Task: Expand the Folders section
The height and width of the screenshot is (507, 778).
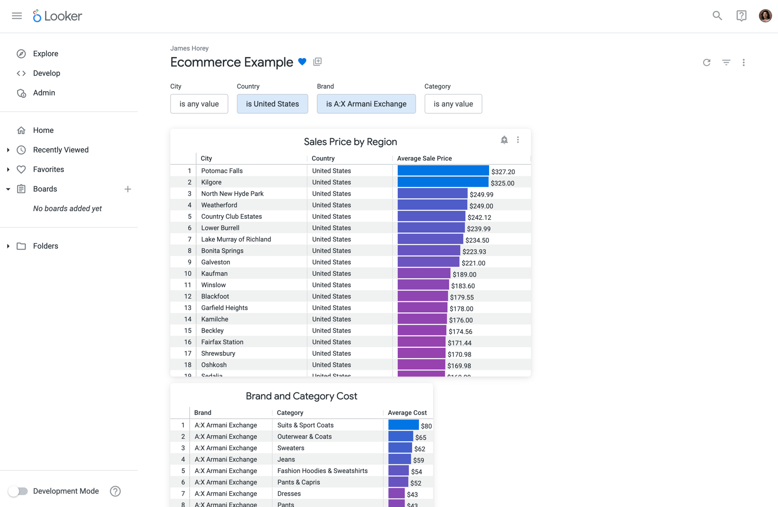Action: [8, 246]
